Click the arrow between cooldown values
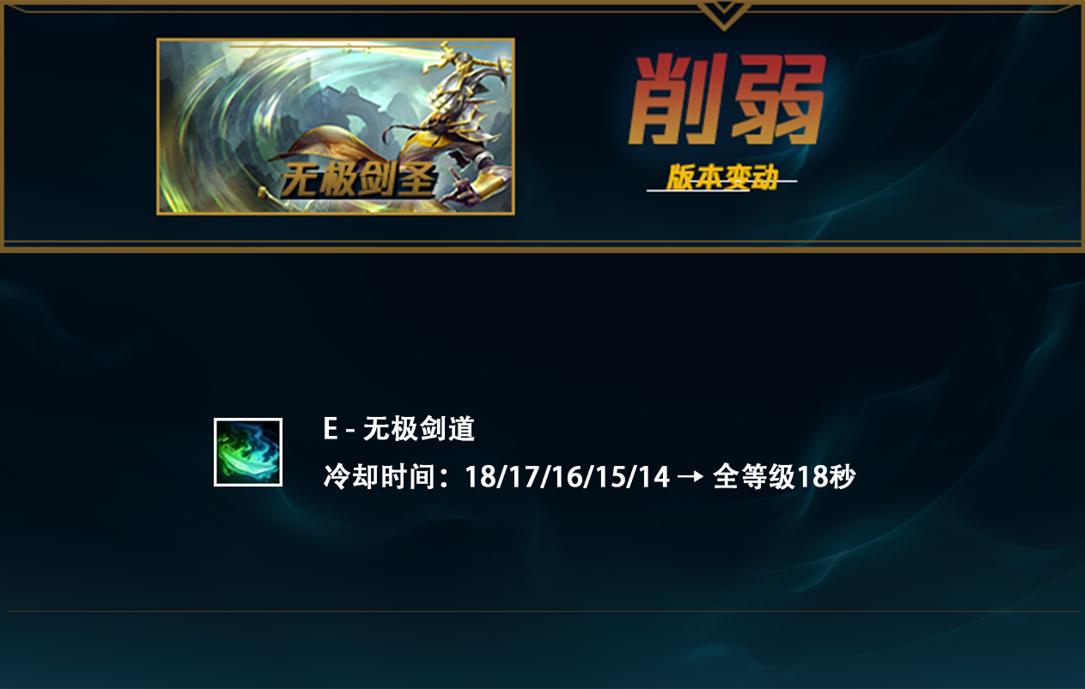The height and width of the screenshot is (689, 1085). click(690, 477)
